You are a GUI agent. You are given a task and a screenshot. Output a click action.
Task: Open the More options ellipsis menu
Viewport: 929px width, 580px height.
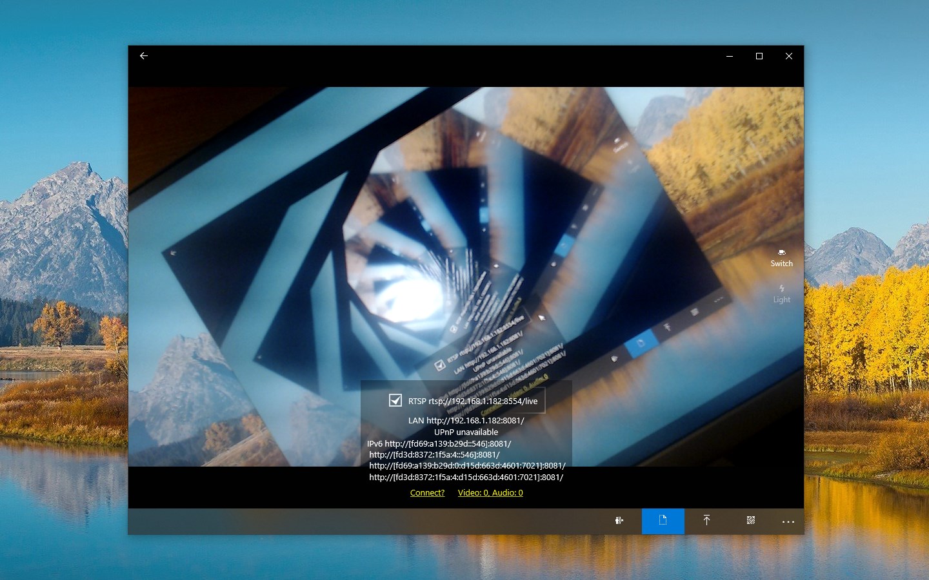pos(788,521)
